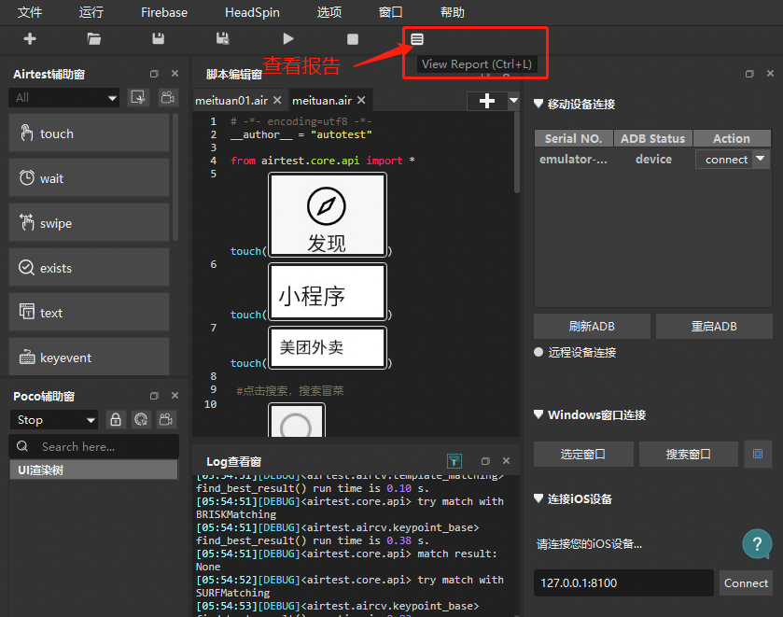Screen dimensions: 783x617
Task: Toggle the 远程设备连接 radio button
Action: point(538,352)
